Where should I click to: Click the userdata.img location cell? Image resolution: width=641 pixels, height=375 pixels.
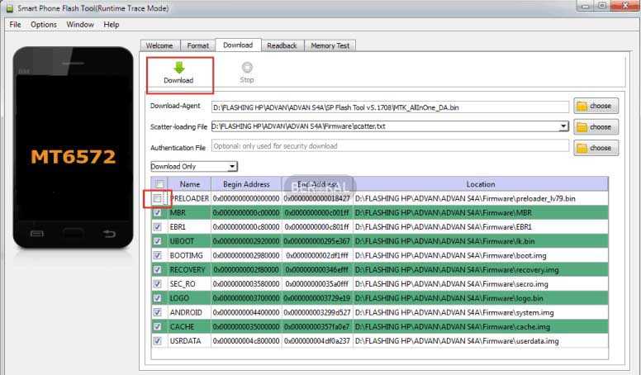tap(481, 340)
